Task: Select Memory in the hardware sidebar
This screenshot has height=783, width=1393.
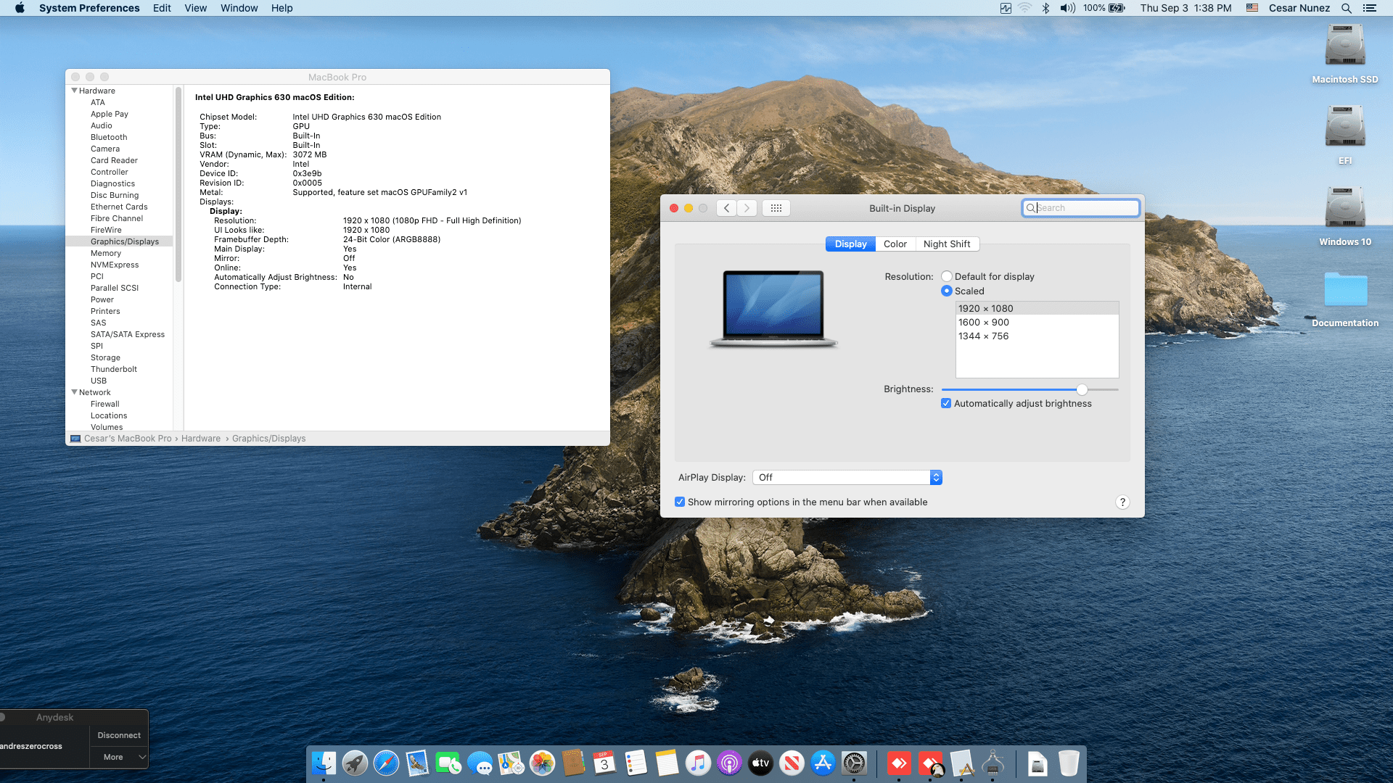Action: pyautogui.click(x=106, y=253)
